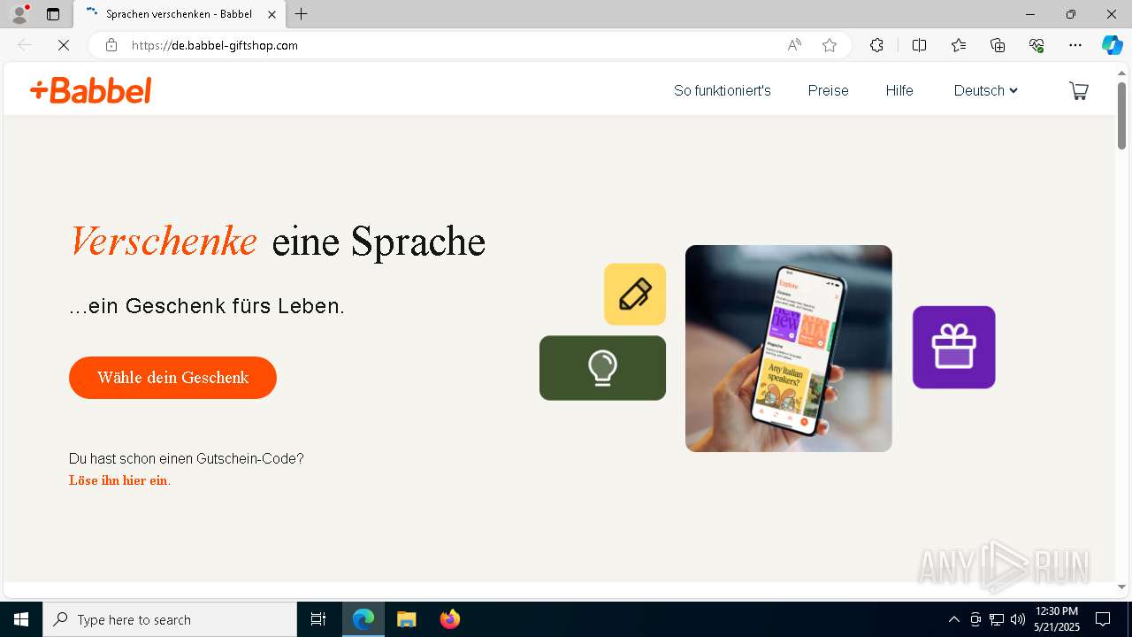Go to the Preise page
Screen dimensions: 1132x637
tap(828, 90)
